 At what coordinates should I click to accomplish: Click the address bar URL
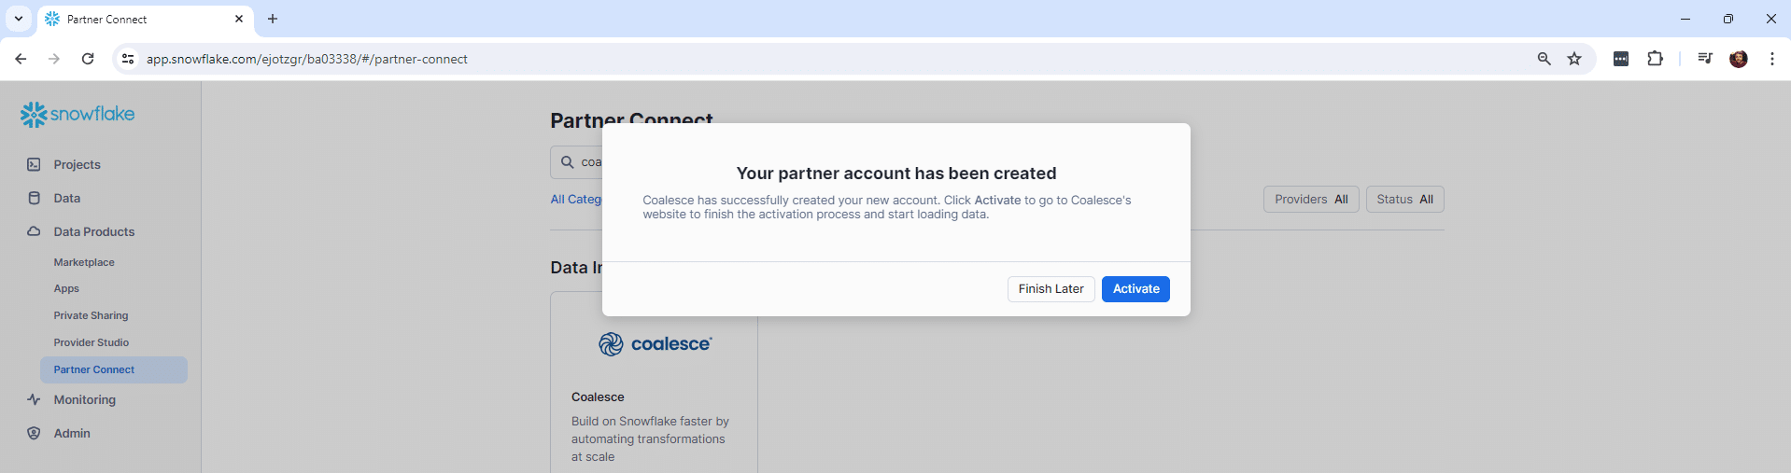[307, 59]
